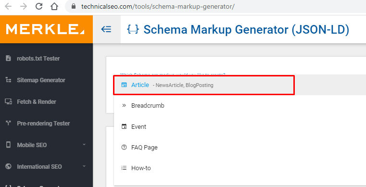Viewport: 366px width, 187px height.
Task: Go to the browser home page icon
Action: pyautogui.click(x=54, y=6)
